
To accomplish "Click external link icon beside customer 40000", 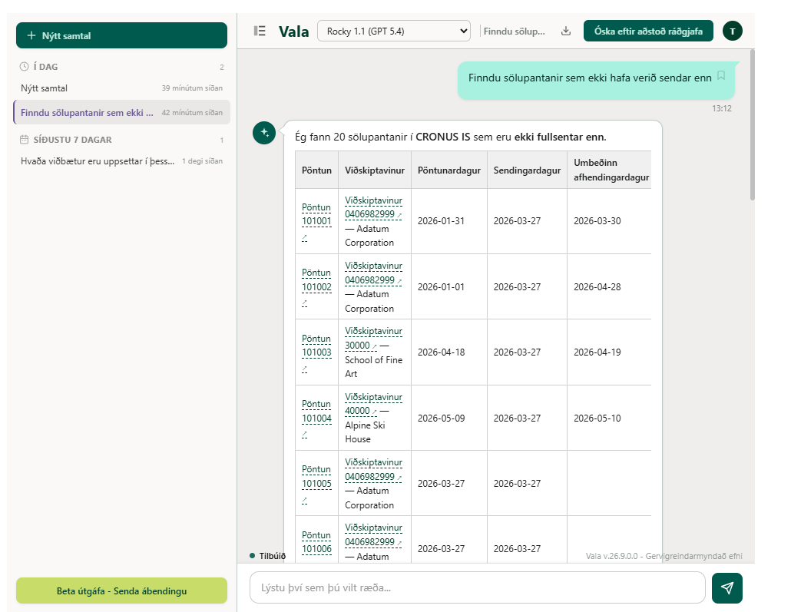I will 374,412.
